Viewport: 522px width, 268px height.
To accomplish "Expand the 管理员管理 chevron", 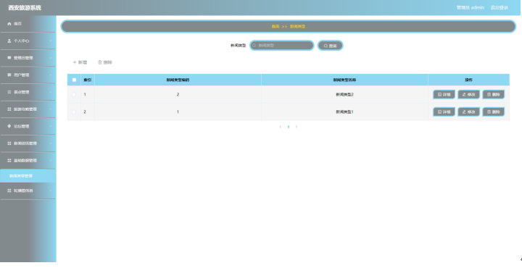I will point(51,58).
